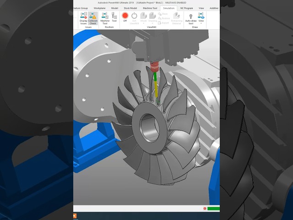The image size is (293, 220).
Task: Select the Simulation ribbon tab
Action: (x=168, y=8)
